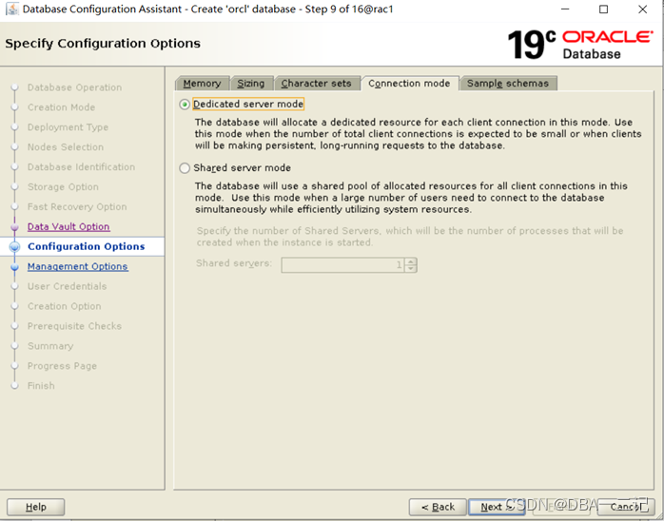The image size is (664, 521).
Task: Switch to the Sizing tab
Action: click(251, 84)
